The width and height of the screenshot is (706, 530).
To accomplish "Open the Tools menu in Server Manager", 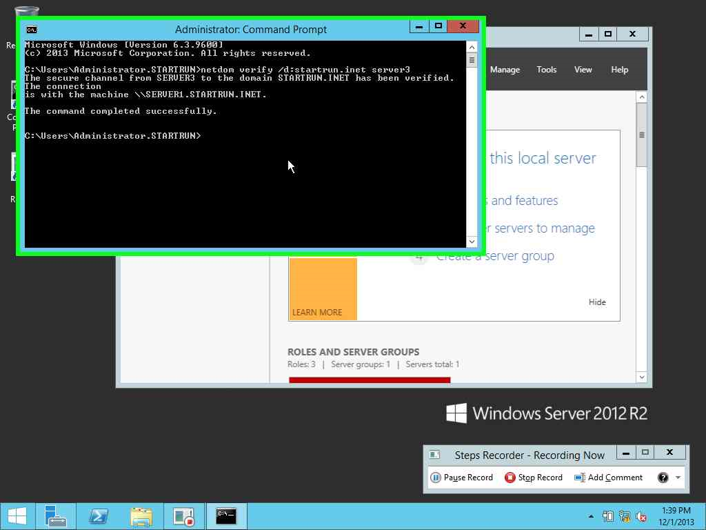I will (546, 69).
